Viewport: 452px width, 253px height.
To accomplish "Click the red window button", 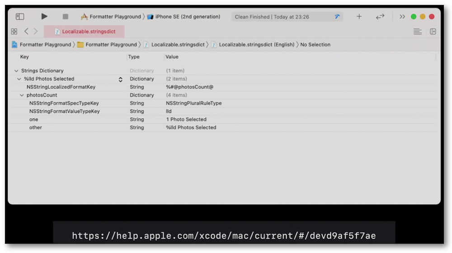I will tap(432, 17).
